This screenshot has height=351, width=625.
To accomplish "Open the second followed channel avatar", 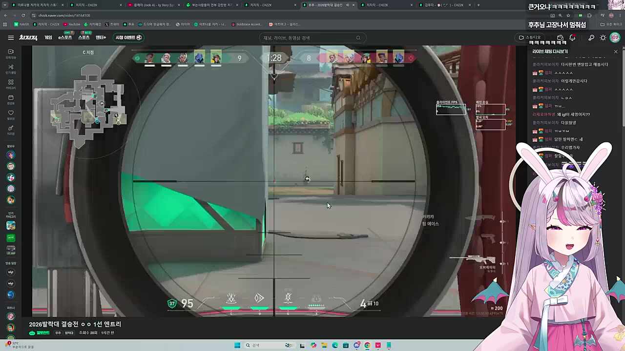I will pos(11,166).
